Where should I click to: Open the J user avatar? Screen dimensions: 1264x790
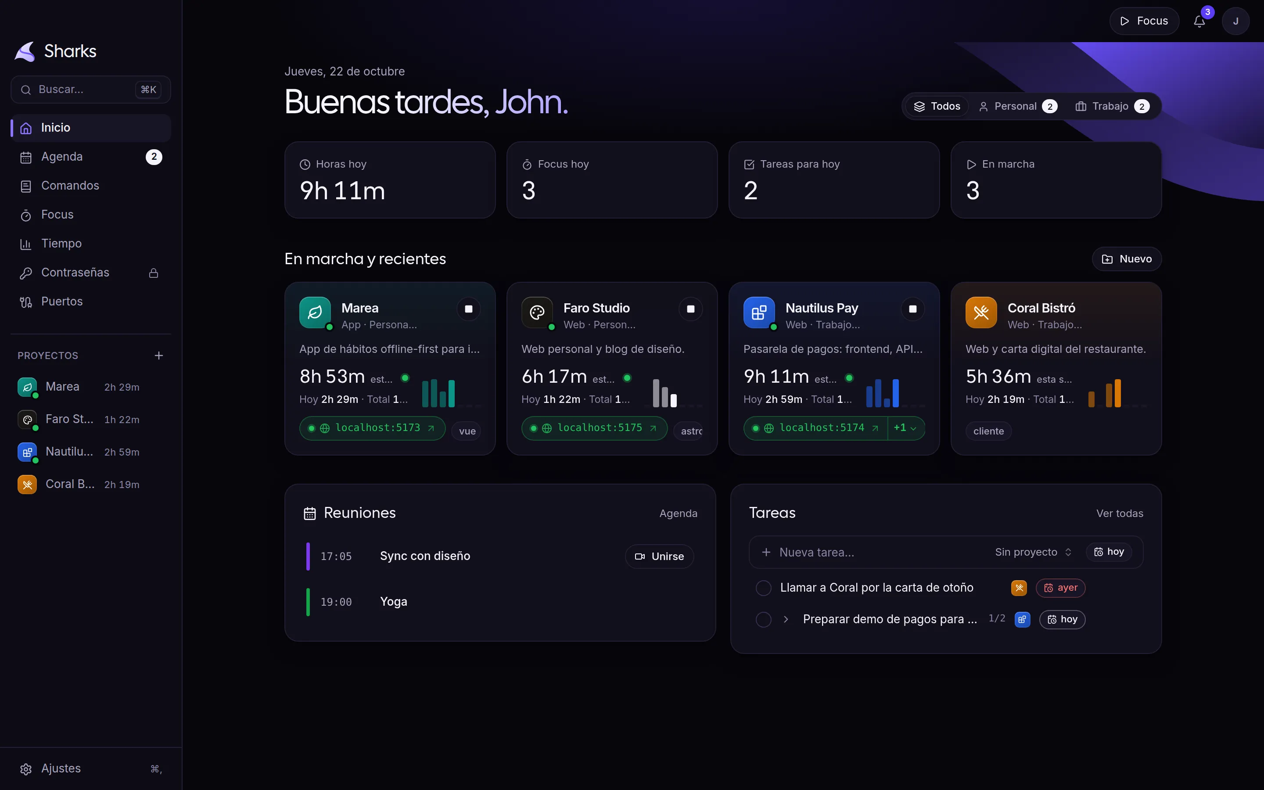(x=1235, y=21)
